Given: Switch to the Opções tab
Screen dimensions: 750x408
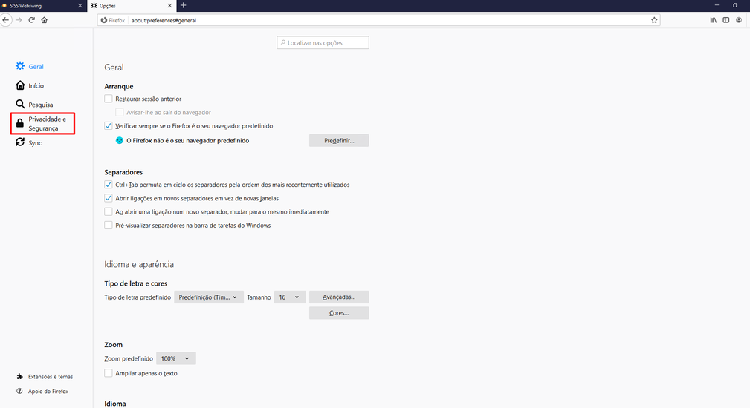Looking at the screenshot, I should (131, 6).
